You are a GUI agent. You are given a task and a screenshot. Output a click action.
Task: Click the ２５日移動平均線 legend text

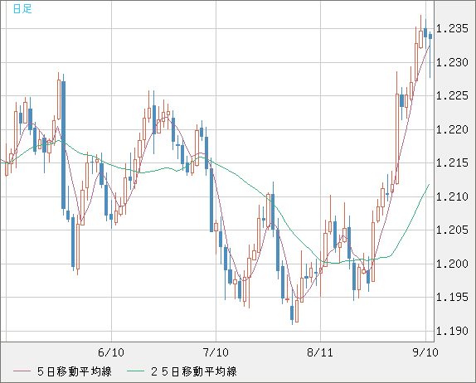tap(194, 371)
